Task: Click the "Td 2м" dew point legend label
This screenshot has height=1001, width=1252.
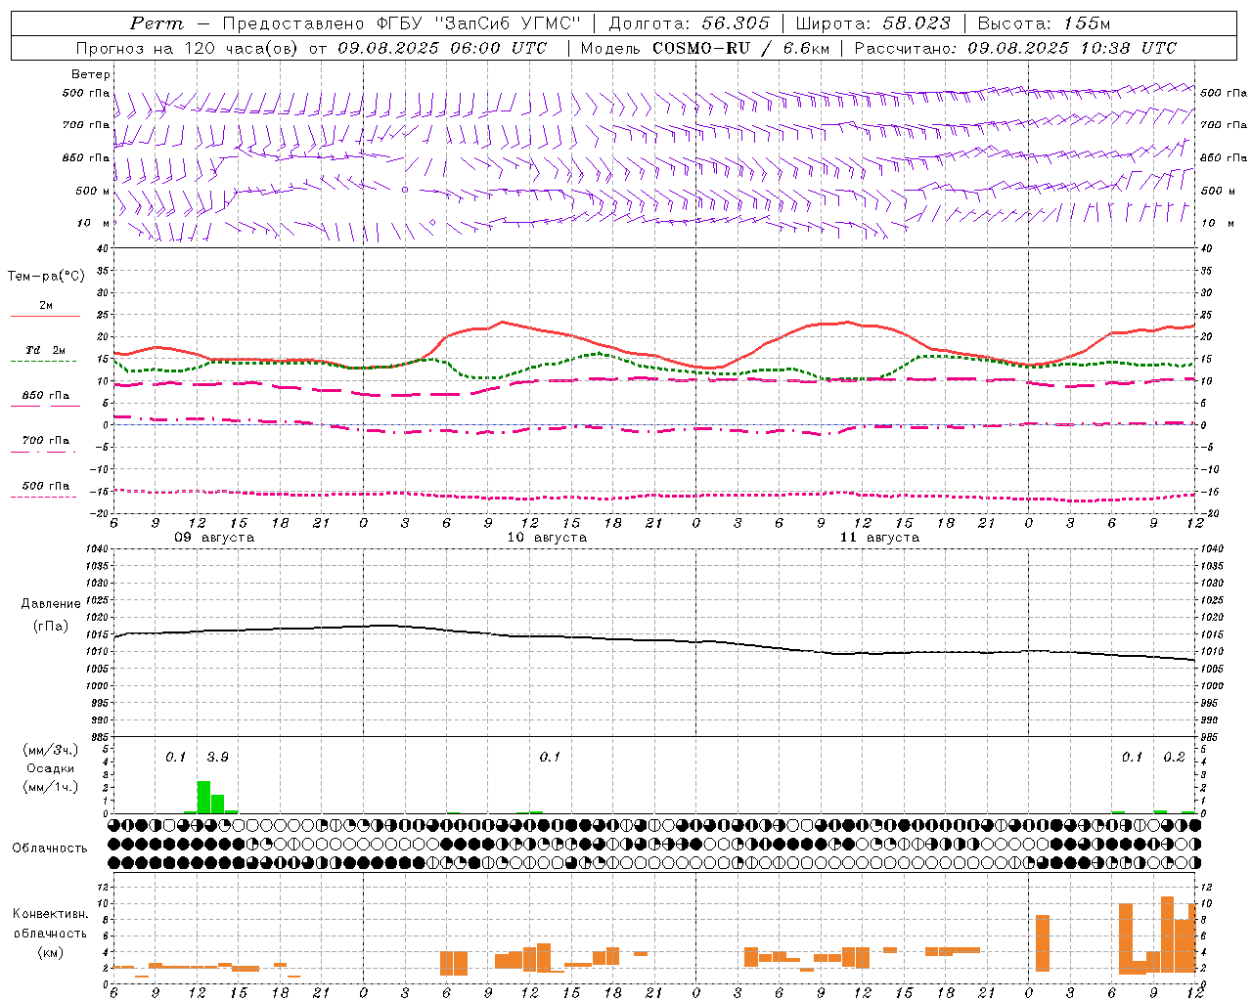Action: pos(45,350)
